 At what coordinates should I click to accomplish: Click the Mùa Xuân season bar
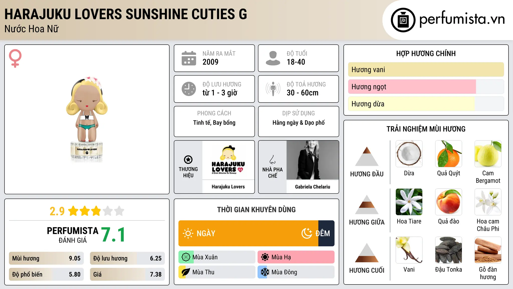coord(217,257)
